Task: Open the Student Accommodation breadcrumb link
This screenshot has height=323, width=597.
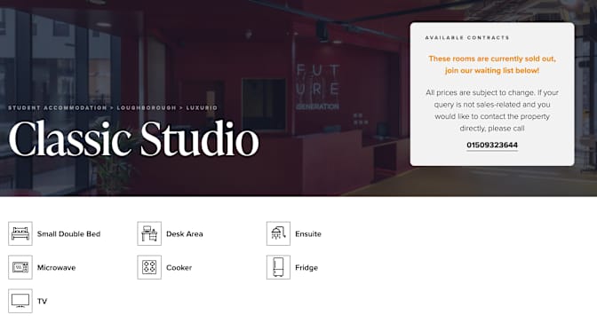Action: (58, 107)
